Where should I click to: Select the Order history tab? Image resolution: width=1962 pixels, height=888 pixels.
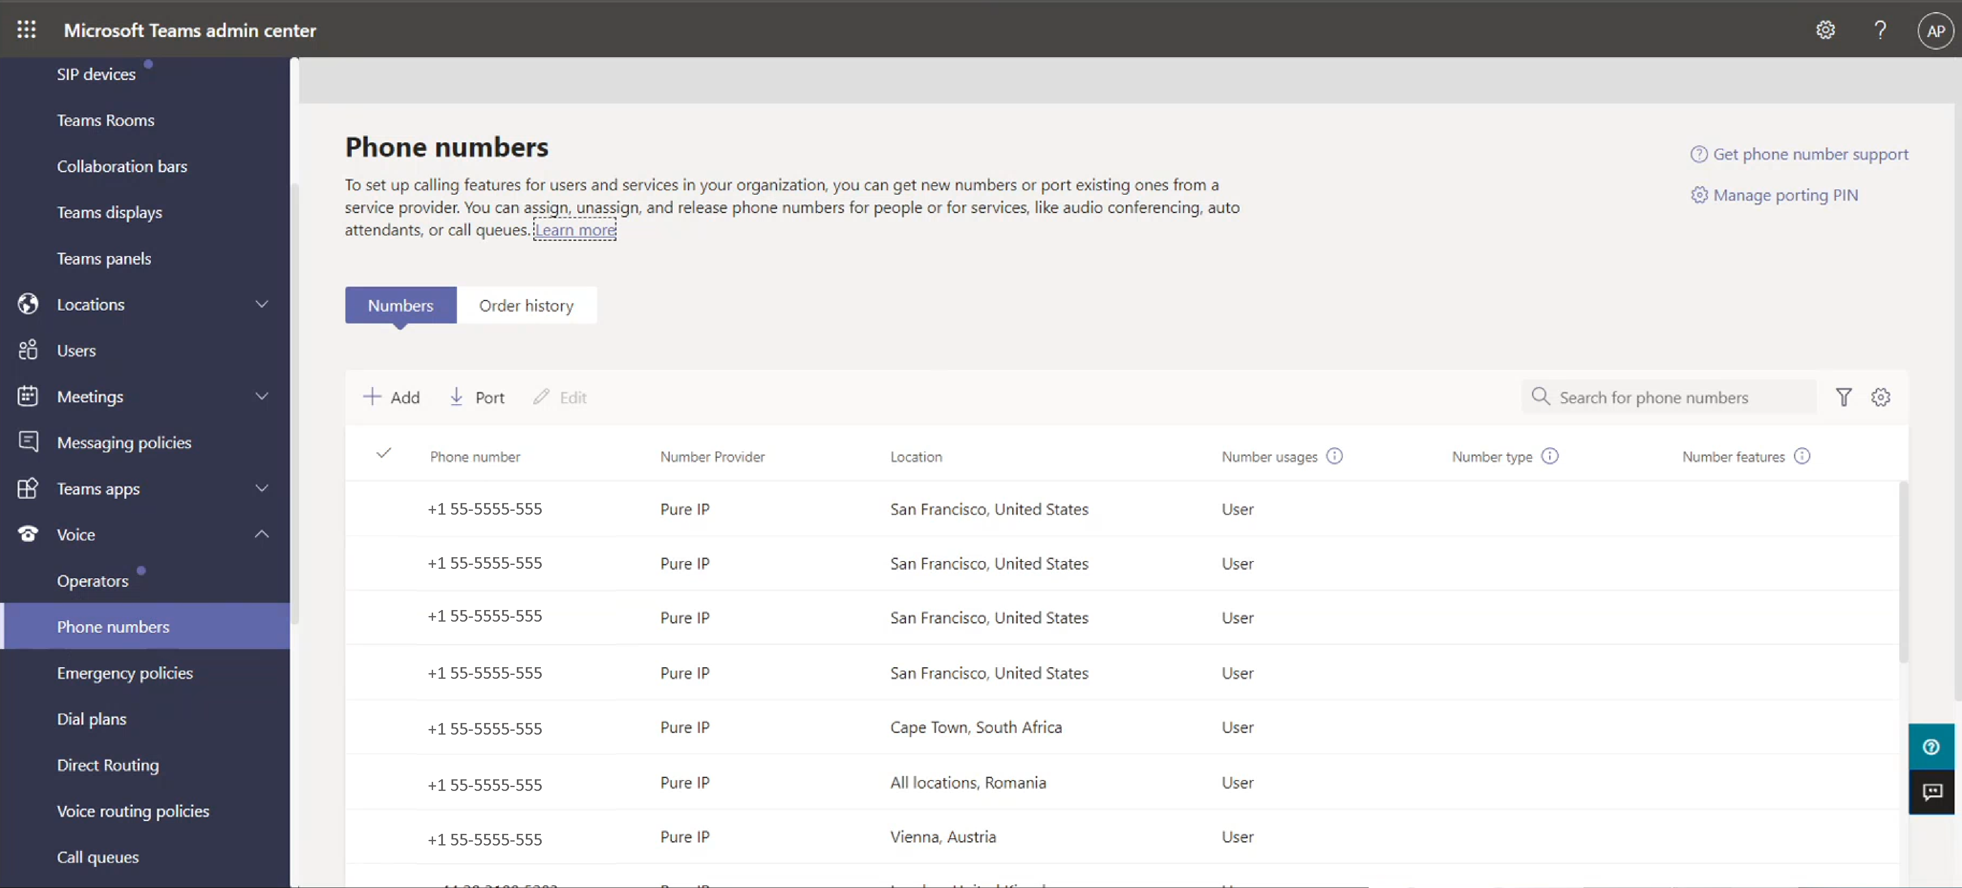coord(525,304)
